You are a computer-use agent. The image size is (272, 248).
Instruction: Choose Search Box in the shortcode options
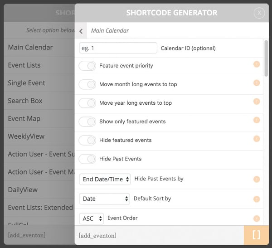tap(25, 101)
